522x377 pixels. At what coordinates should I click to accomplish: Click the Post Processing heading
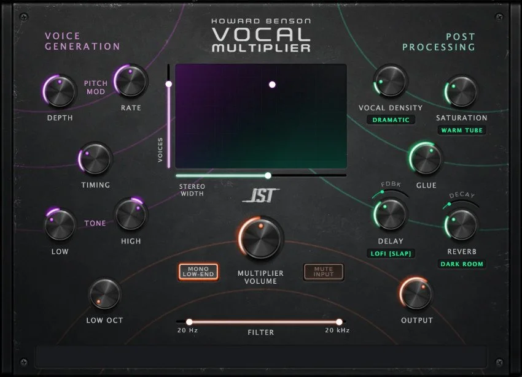point(438,42)
